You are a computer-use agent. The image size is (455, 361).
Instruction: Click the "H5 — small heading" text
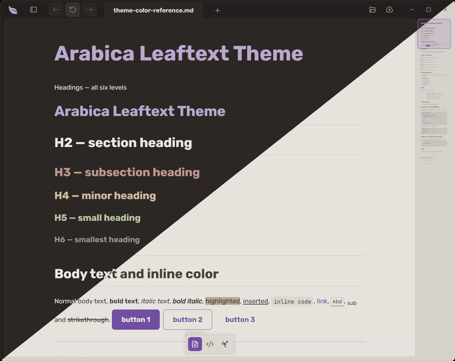tap(97, 218)
